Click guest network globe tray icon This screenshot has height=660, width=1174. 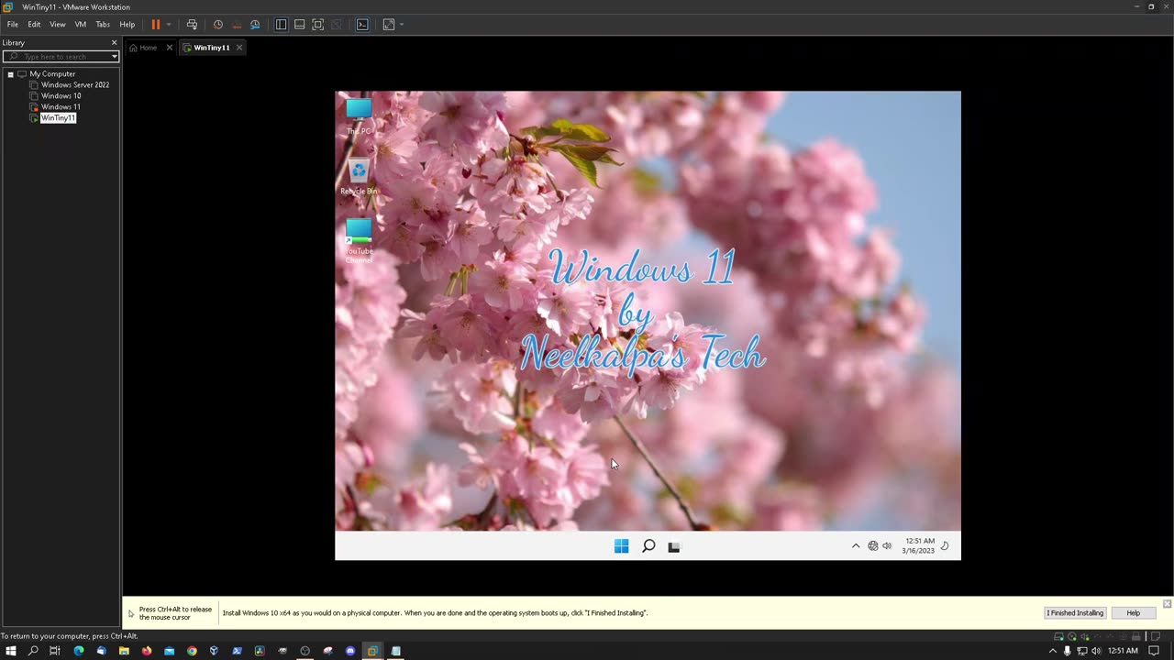coord(873,545)
